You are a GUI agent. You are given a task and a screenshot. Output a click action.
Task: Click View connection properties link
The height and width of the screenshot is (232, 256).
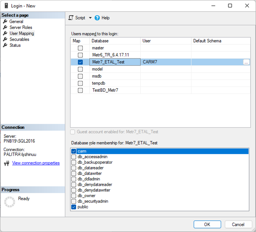(x=36, y=163)
